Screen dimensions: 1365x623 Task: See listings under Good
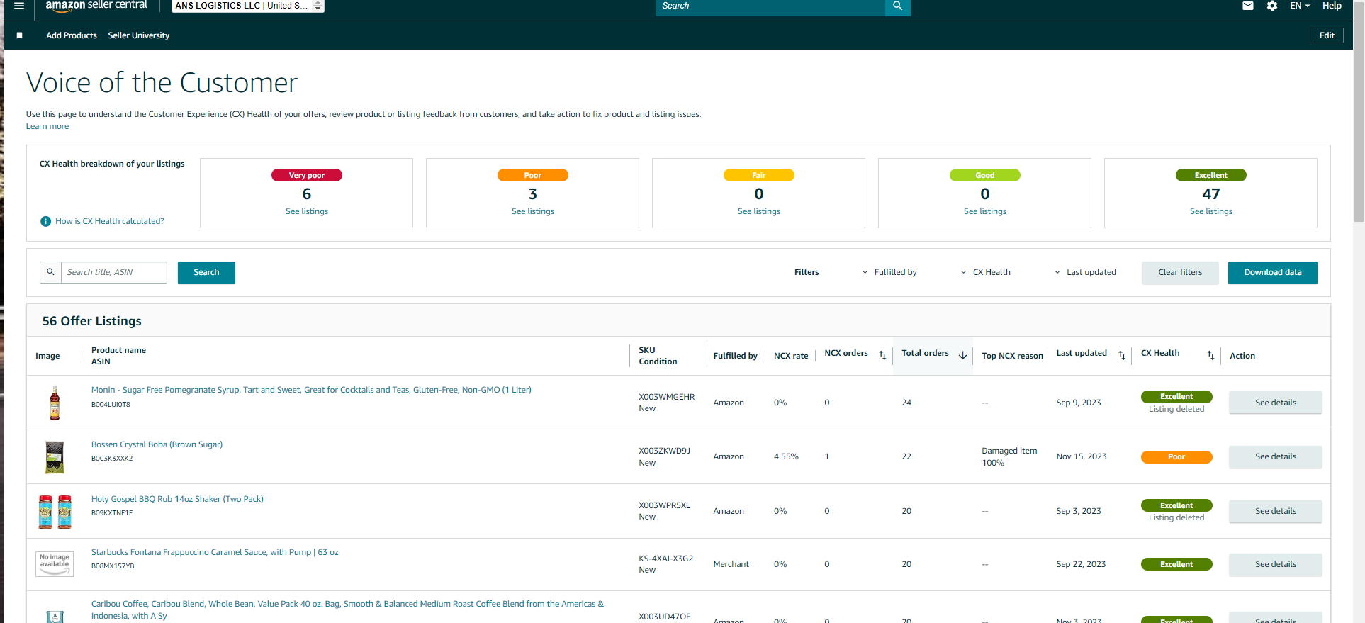tap(985, 211)
